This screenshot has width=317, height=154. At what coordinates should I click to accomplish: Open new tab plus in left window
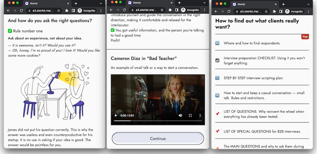[x=76, y=4]
